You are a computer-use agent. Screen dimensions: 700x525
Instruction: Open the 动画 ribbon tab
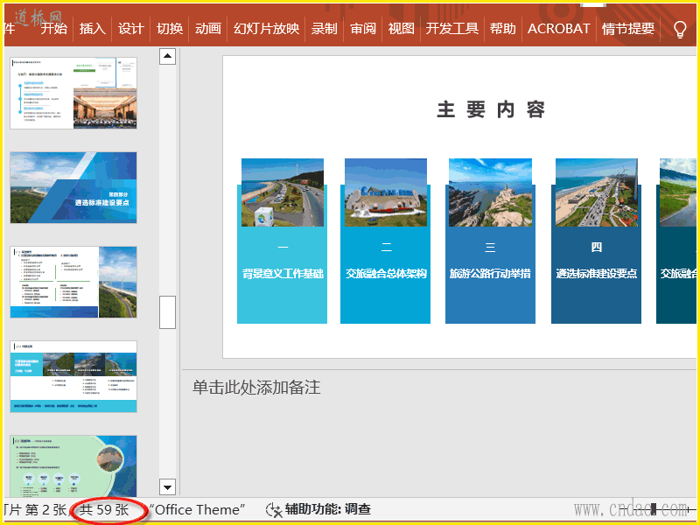pos(208,29)
